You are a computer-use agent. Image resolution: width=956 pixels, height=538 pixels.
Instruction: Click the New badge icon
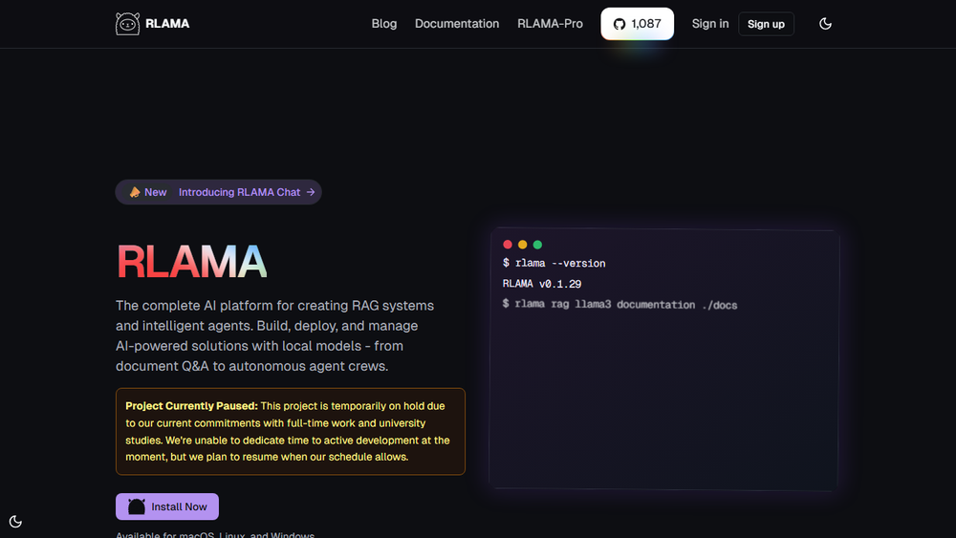pyautogui.click(x=135, y=192)
